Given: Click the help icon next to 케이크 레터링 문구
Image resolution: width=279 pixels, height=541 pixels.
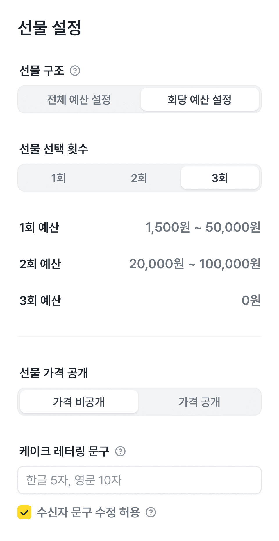Looking at the screenshot, I should tap(120, 451).
